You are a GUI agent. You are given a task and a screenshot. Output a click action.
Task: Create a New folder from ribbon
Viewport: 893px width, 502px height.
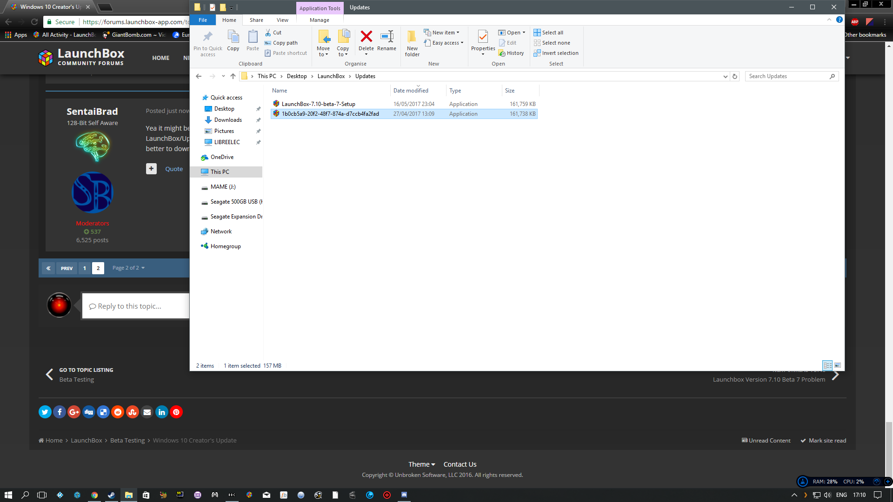412,43
